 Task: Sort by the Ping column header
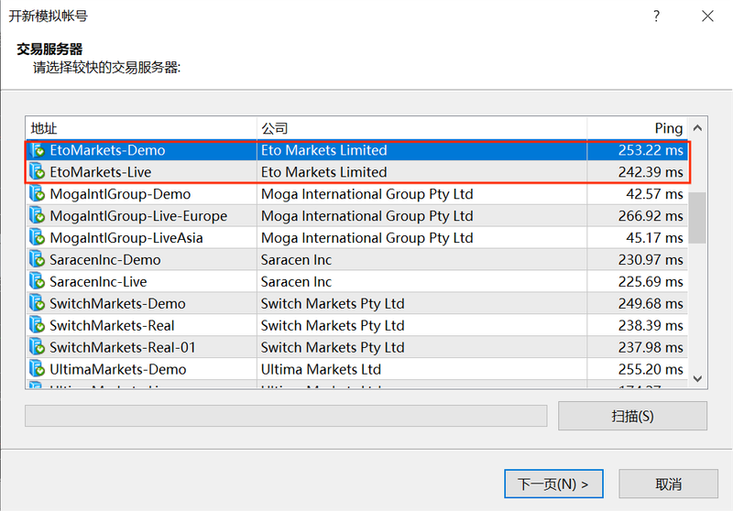point(637,128)
